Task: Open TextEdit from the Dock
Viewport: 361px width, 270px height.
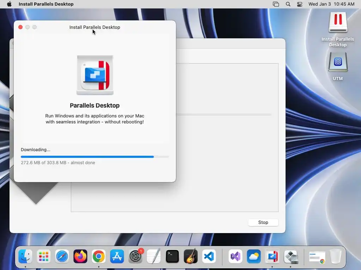Action: click(x=154, y=256)
